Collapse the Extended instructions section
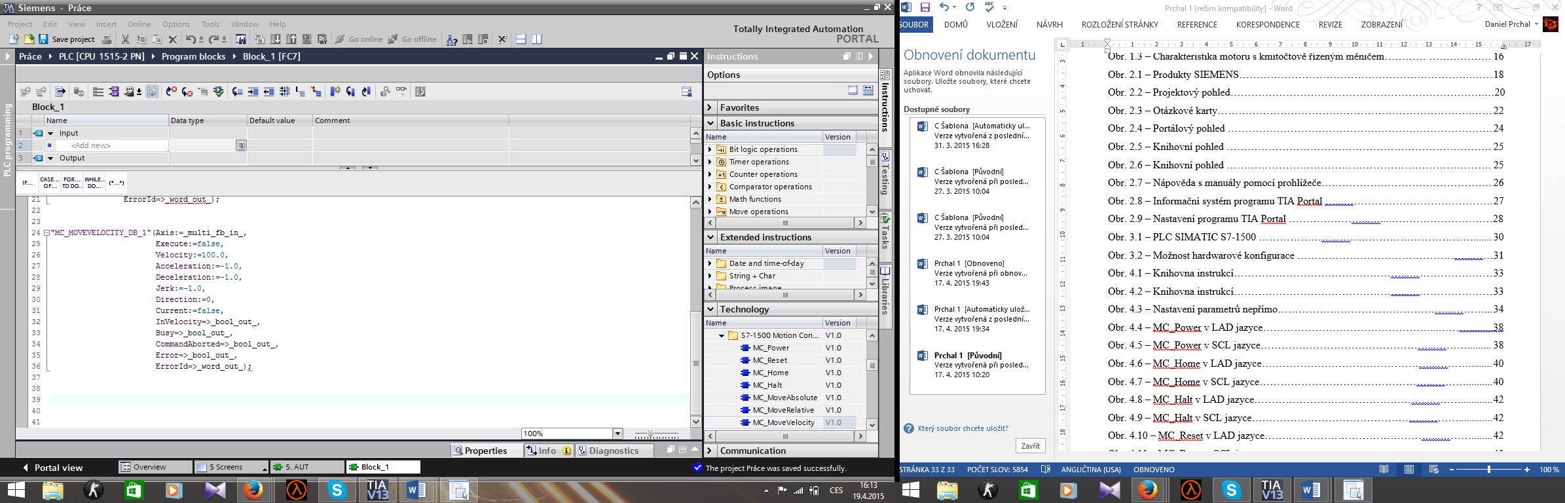The width and height of the screenshot is (1565, 503). [x=710, y=237]
